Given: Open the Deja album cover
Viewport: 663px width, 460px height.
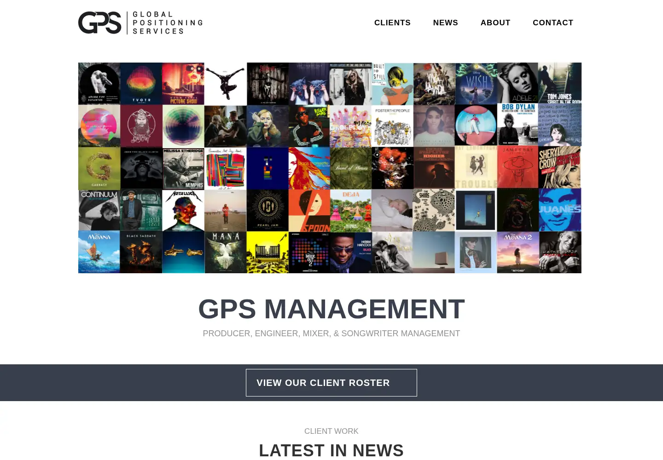Looking at the screenshot, I should [x=351, y=210].
